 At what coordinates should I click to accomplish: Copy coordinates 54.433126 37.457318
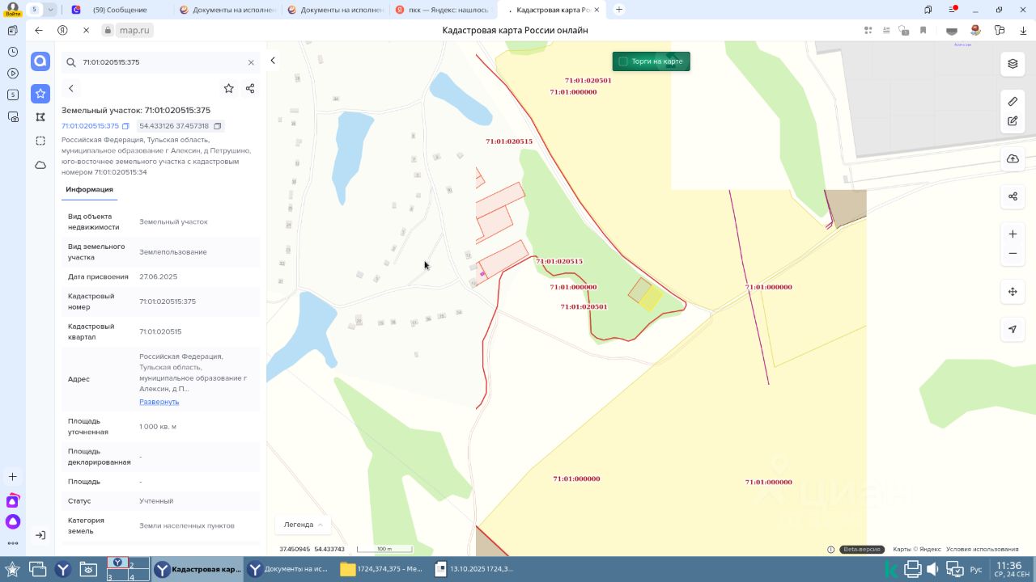click(x=218, y=126)
